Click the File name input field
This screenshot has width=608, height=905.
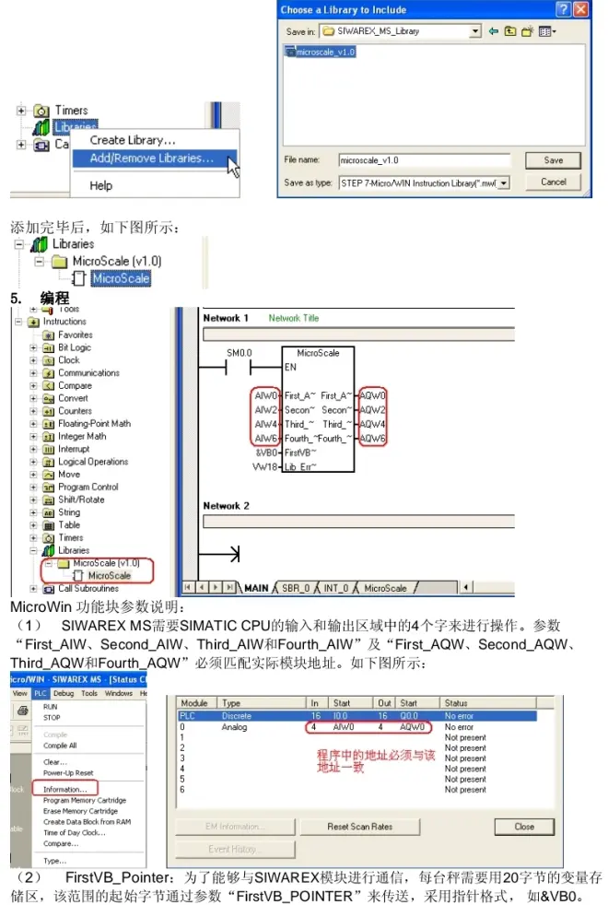pos(424,160)
